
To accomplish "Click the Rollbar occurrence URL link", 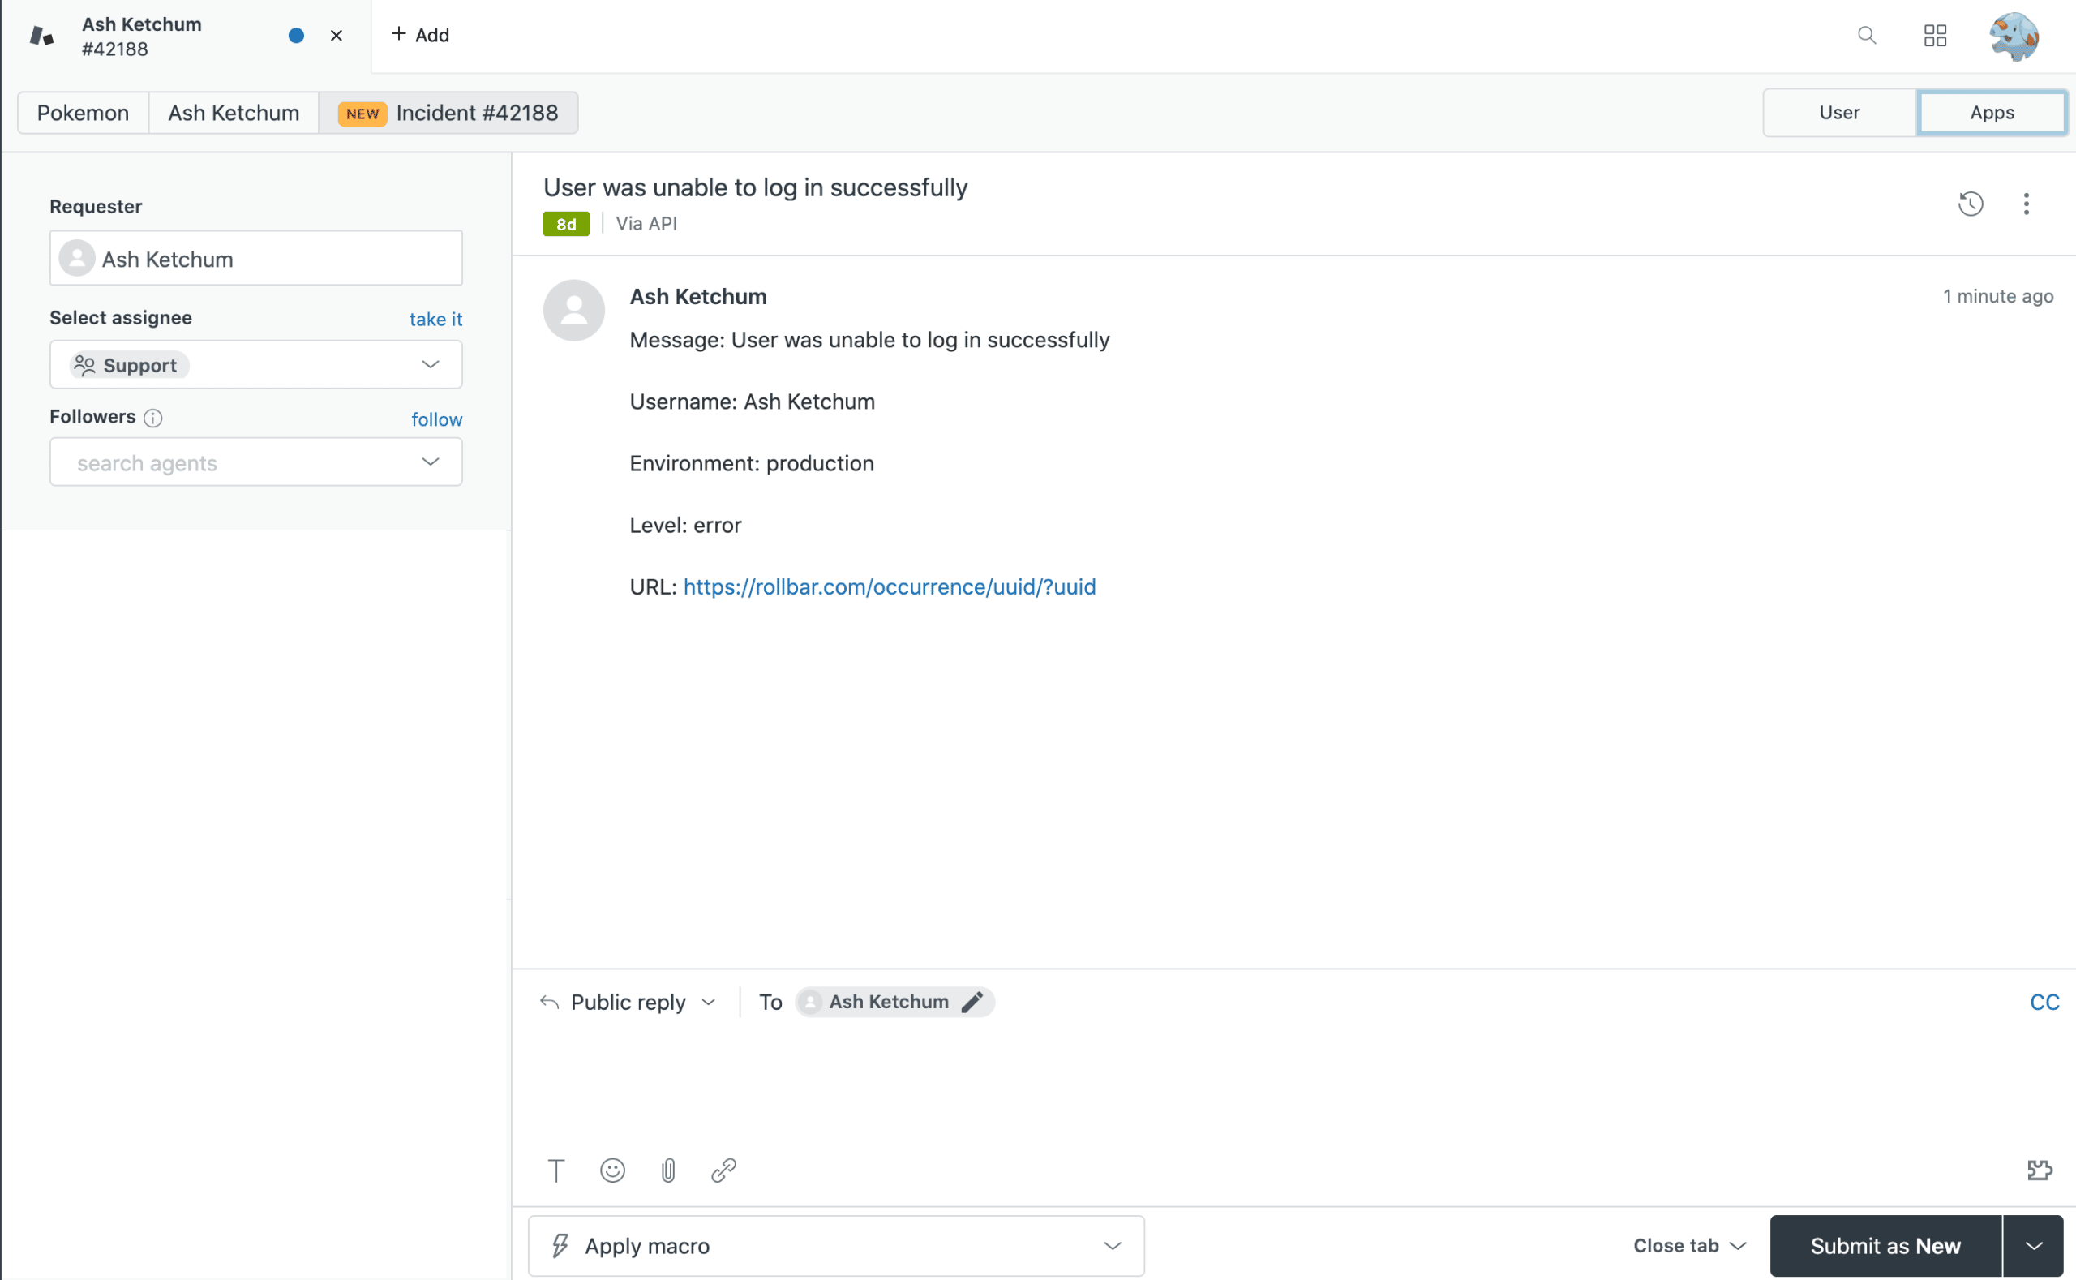I will click(x=888, y=586).
